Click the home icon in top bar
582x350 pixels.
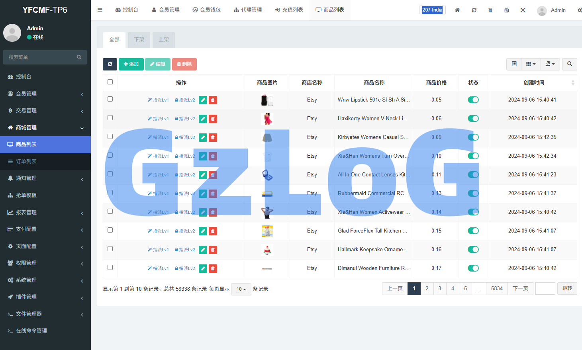[x=457, y=10]
